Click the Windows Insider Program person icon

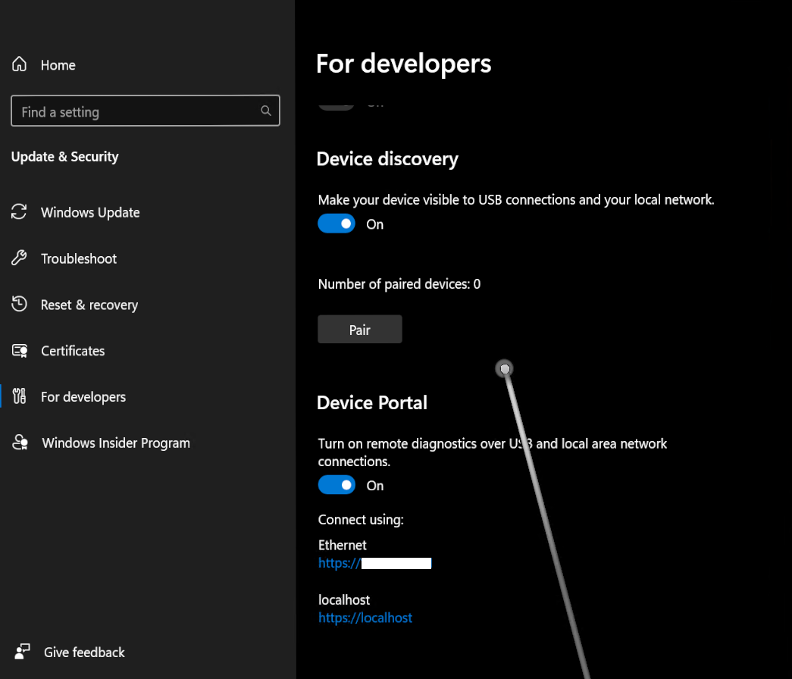pos(19,443)
